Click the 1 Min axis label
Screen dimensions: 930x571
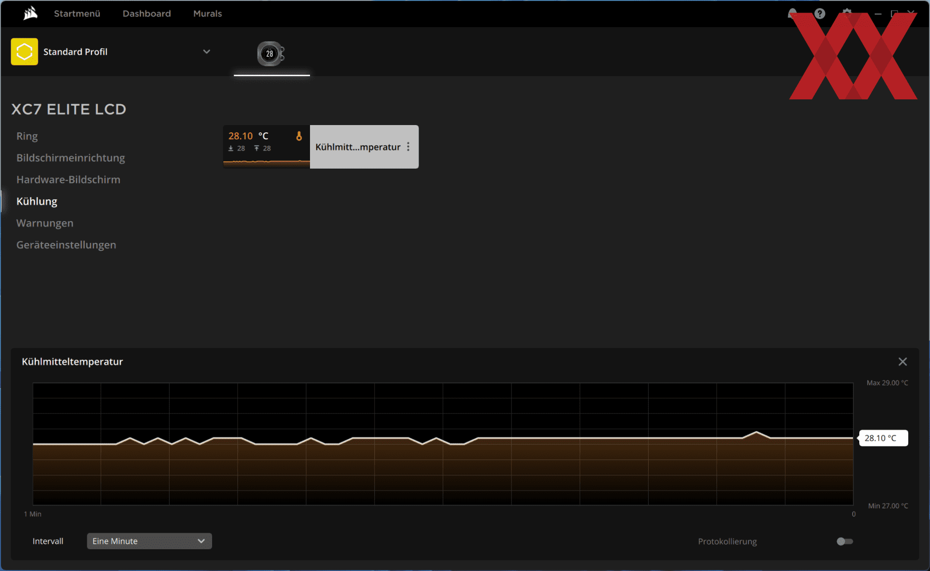click(x=33, y=514)
